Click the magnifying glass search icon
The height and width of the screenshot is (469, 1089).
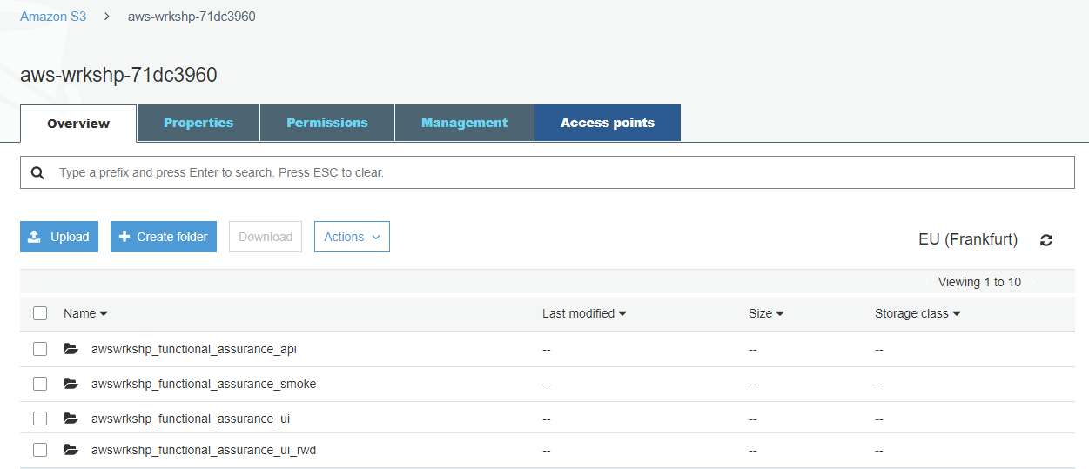[x=37, y=172]
